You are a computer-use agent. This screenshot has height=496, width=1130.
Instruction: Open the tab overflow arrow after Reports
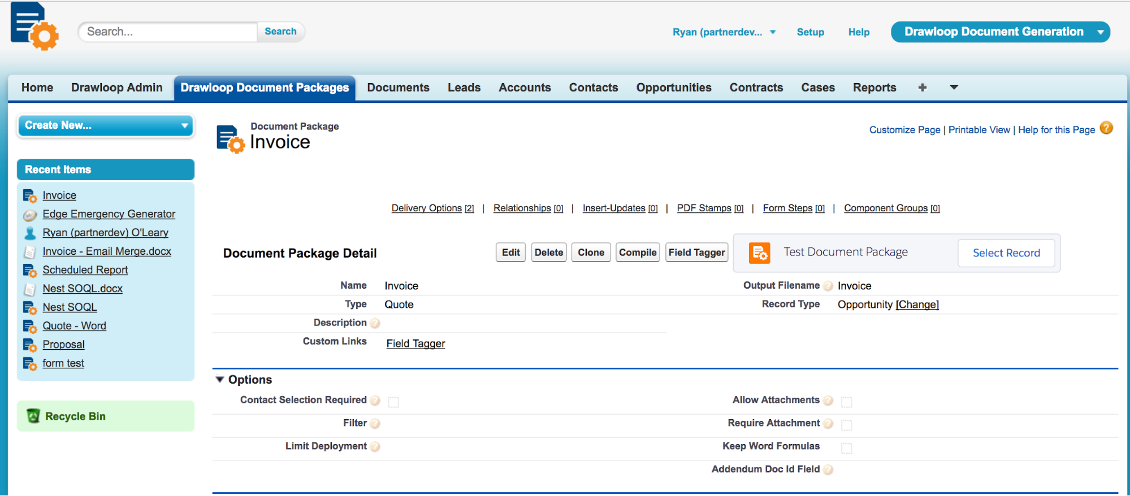pos(954,88)
